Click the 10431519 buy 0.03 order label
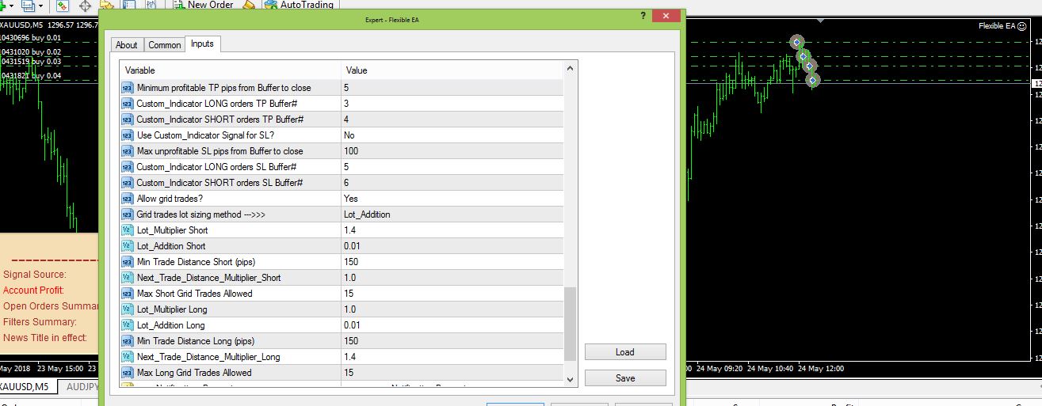 pyautogui.click(x=31, y=62)
